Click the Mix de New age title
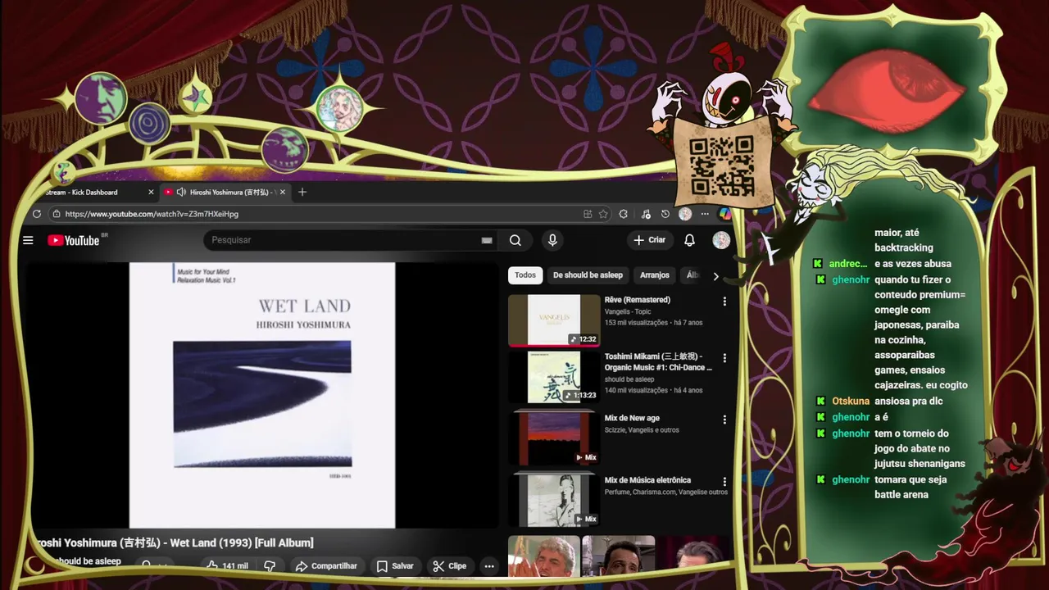 click(632, 418)
